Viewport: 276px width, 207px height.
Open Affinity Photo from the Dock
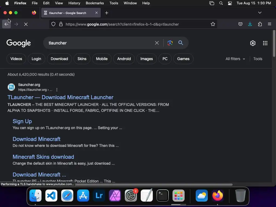coord(115,196)
